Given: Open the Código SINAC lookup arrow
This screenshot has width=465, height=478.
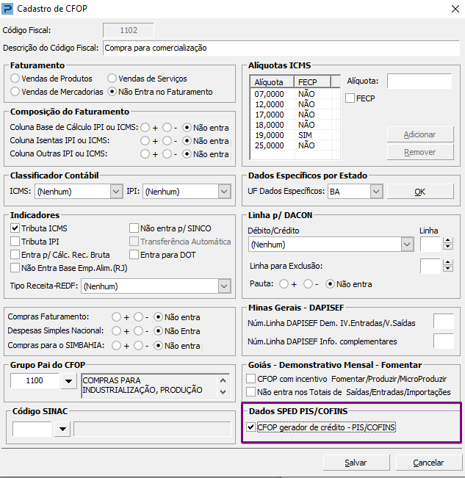Looking at the screenshot, I should point(62,429).
